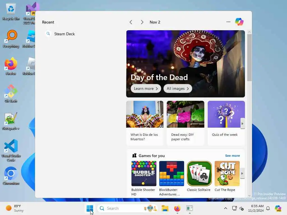Image resolution: width=287 pixels, height=215 pixels.
Task: Open the Copilot icon in search panel
Action: click(239, 22)
